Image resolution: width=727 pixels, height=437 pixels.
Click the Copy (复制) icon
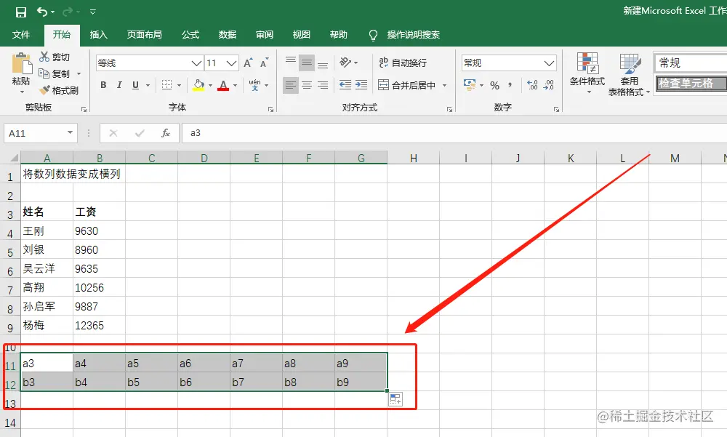click(44, 73)
